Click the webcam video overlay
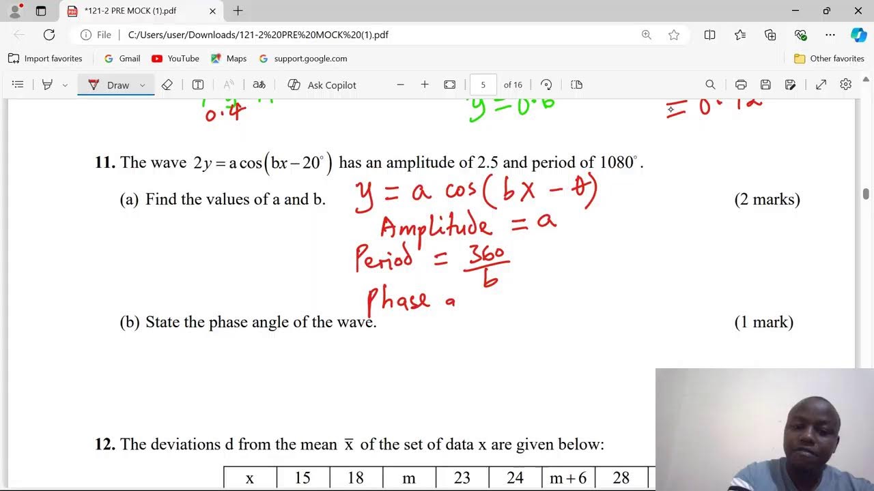Screen dimensions: 874x491 [765, 430]
